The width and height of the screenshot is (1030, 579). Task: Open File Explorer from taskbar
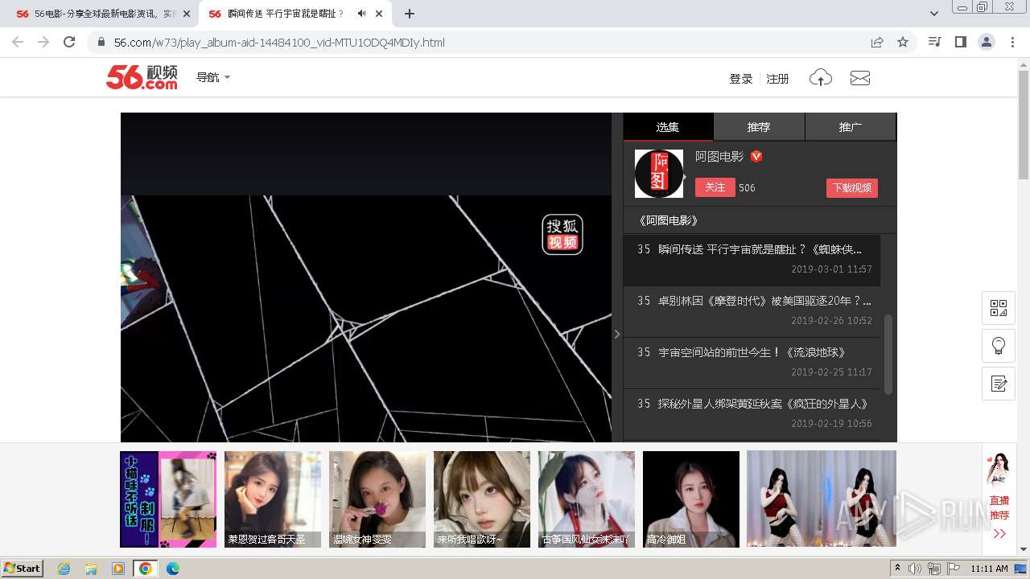point(91,569)
